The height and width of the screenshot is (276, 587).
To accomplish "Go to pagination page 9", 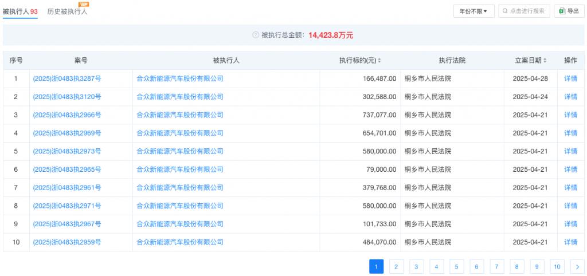I will (537, 267).
